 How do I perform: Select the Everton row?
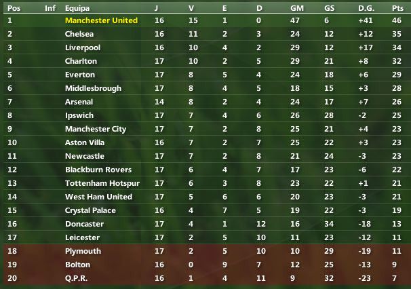click(80, 75)
